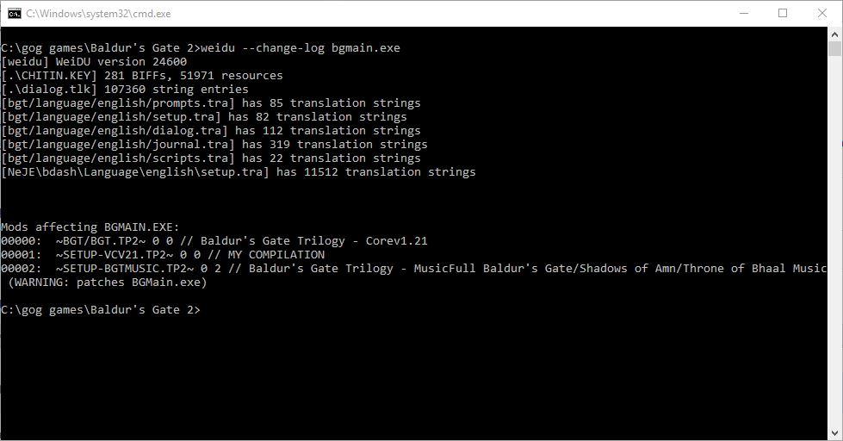Click the 00000 BGT/BGT.TP2 entry
The height and width of the screenshot is (441, 843).
(x=214, y=241)
